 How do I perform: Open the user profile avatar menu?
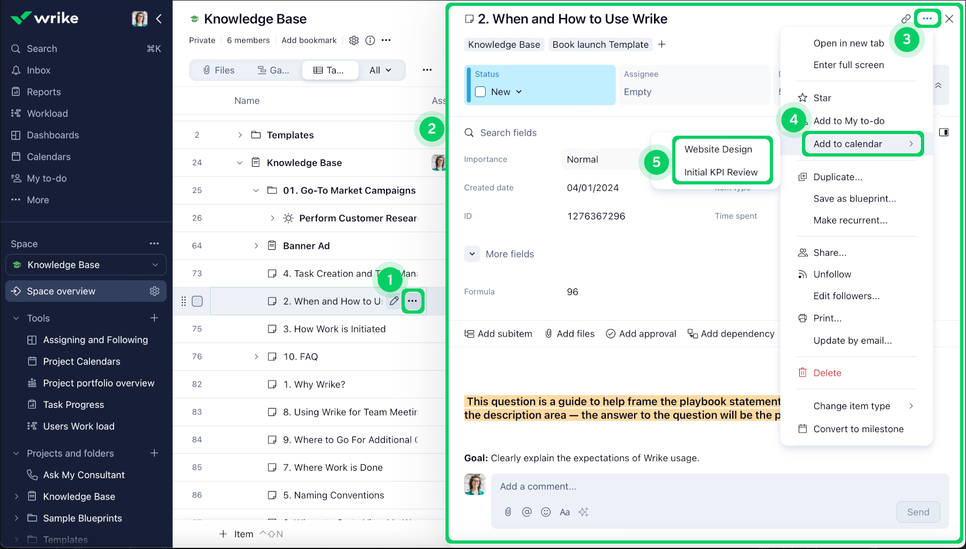tap(140, 19)
